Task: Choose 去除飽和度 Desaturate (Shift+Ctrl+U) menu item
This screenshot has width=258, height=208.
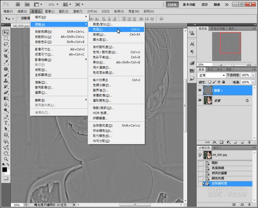Action: (x=116, y=126)
